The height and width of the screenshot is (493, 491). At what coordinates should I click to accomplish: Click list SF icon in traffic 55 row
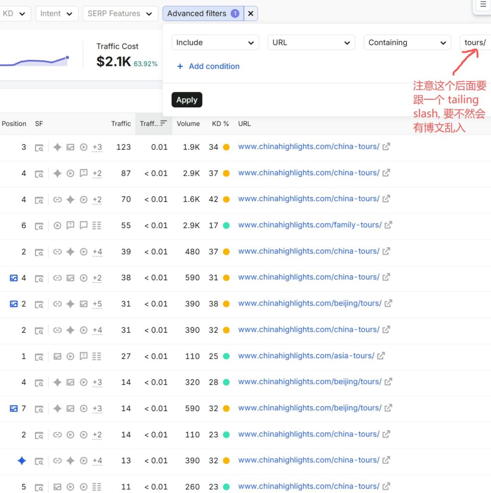[x=97, y=225]
